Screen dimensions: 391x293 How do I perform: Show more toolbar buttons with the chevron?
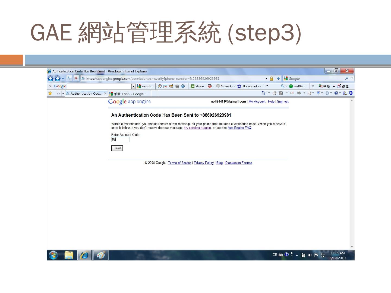(267, 86)
